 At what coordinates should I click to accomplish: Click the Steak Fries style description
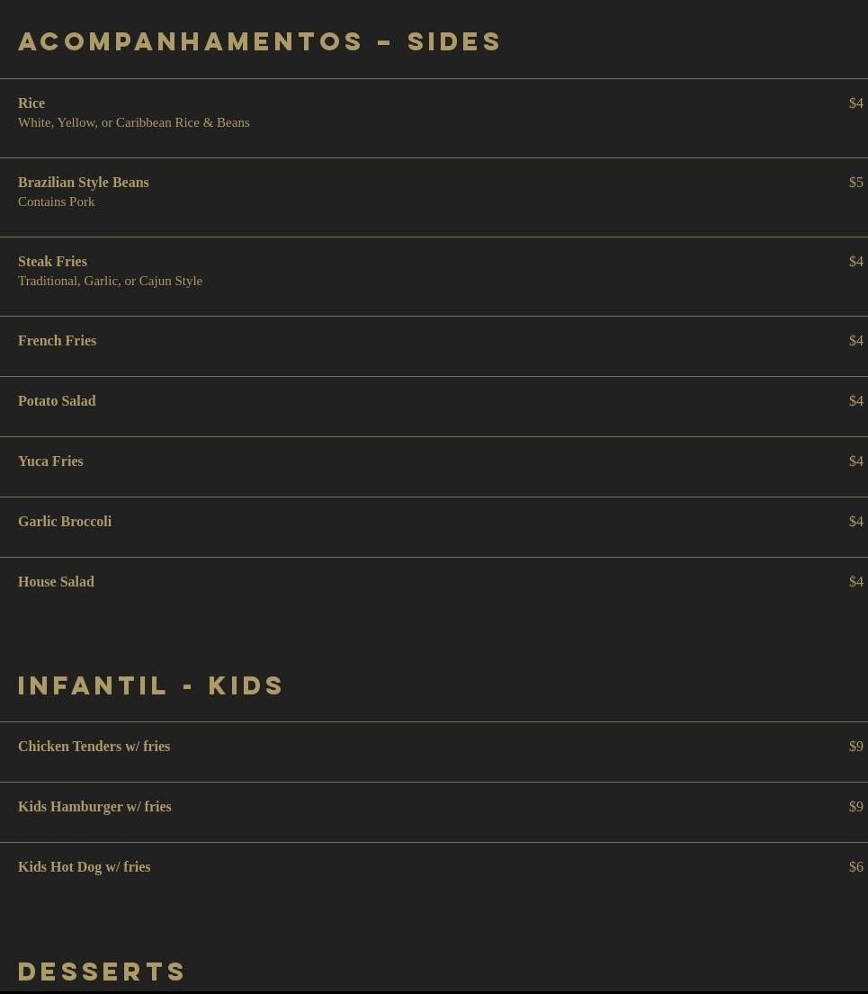click(x=110, y=281)
